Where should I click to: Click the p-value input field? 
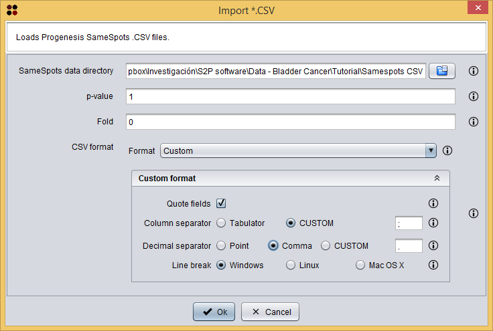(289, 96)
